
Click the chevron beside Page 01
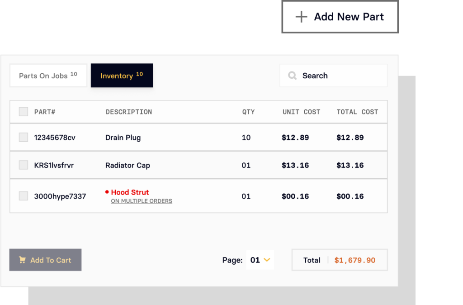[x=266, y=260]
